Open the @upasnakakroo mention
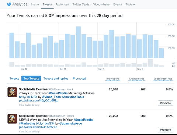The width and height of the screenshot is (177, 135). [x=71, y=124]
